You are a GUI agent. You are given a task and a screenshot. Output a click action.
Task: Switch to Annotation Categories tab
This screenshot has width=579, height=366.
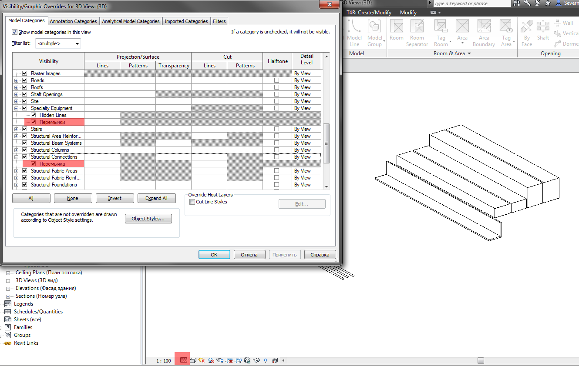point(73,21)
